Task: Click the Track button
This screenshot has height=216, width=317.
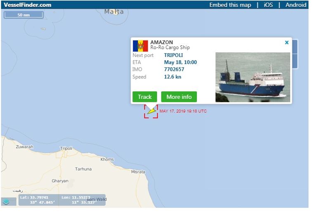Action: 145,97
